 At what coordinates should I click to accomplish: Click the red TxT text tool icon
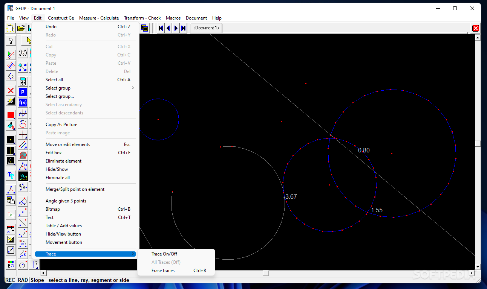(x=11, y=214)
